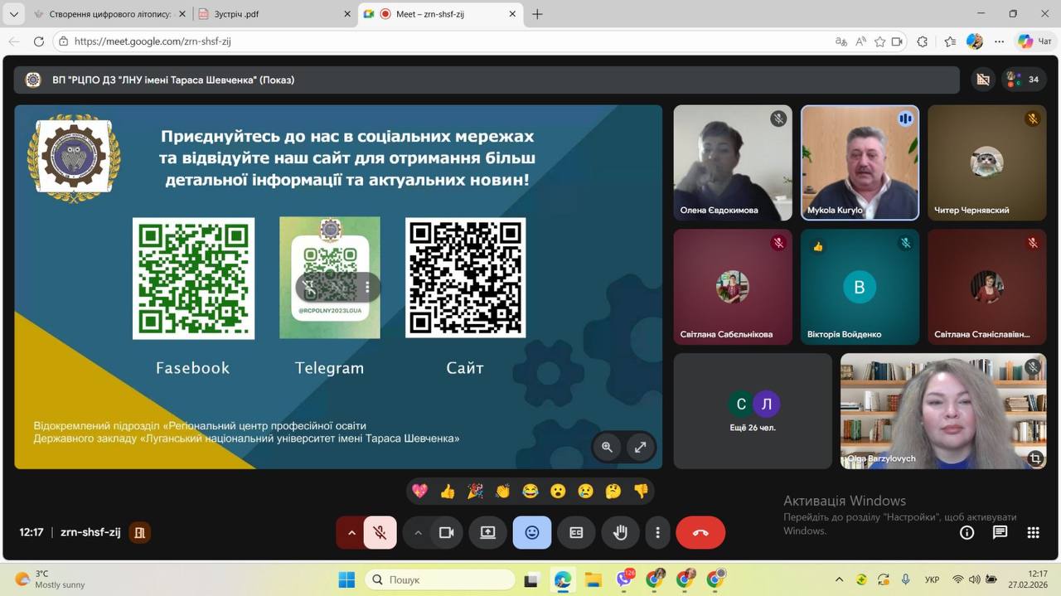Click the Windows taskbar search field
Image resolution: width=1061 pixels, height=596 pixels.
pos(440,580)
